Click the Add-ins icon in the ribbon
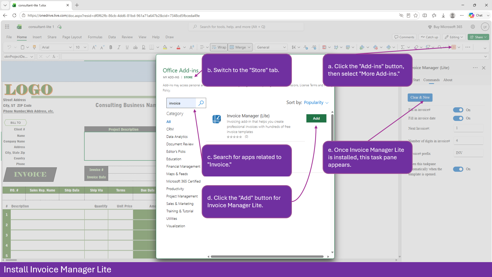This screenshot has width=492, height=277. [454, 47]
